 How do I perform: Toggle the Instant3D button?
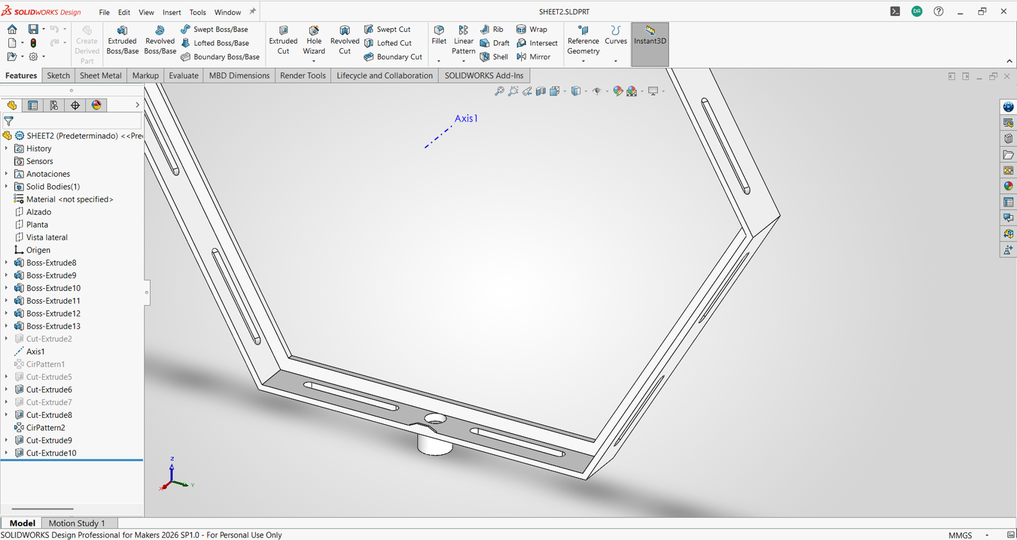coord(650,44)
